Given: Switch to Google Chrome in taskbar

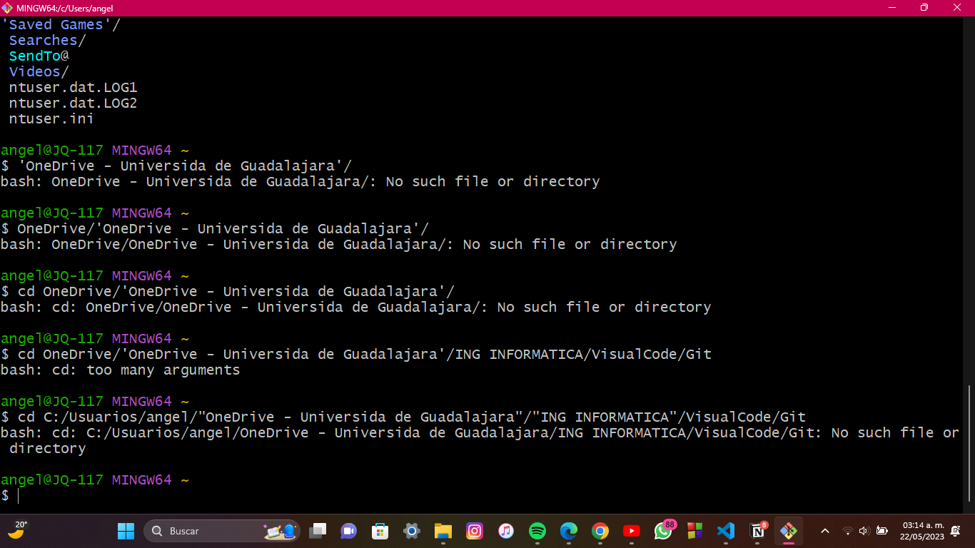Looking at the screenshot, I should (600, 531).
